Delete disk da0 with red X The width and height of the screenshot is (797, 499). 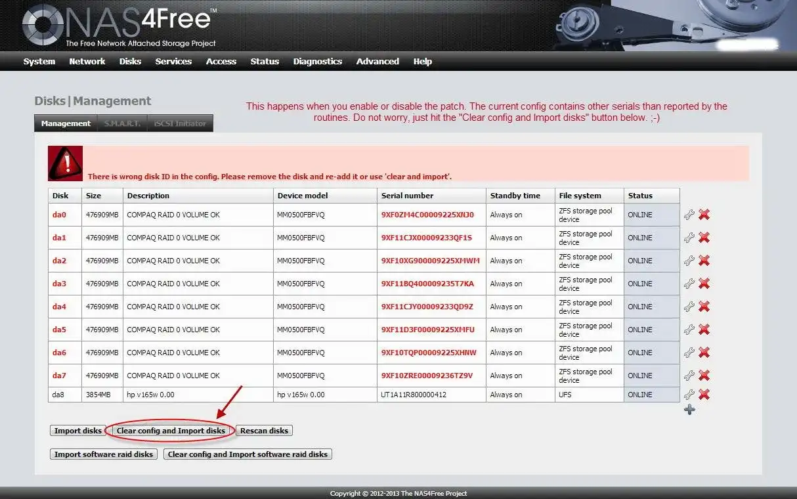coord(704,215)
